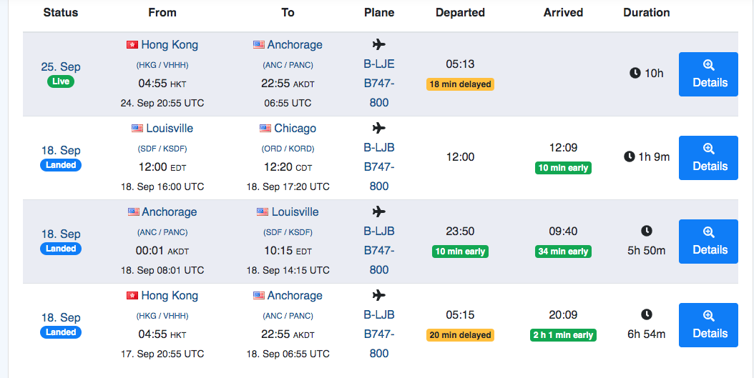This screenshot has width=754, height=378.
Task: Open Details for the Anchorage to Louisville flight
Action: 708,242
